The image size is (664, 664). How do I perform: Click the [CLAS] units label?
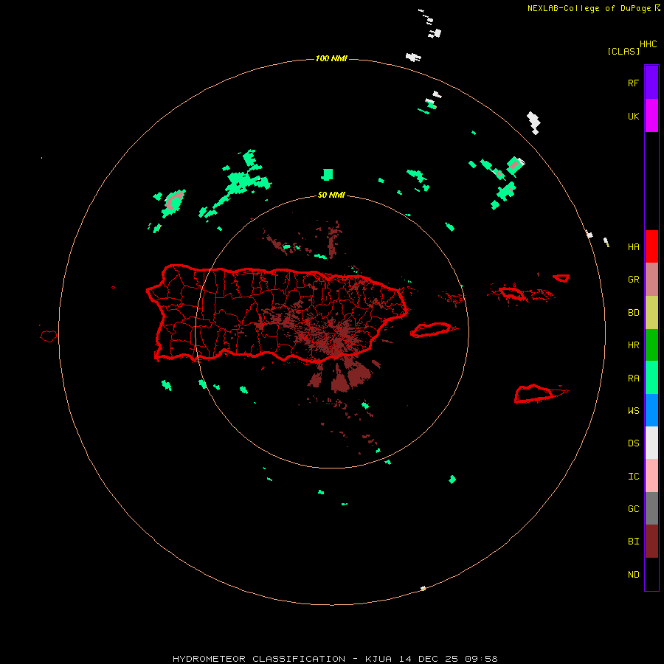(623, 51)
